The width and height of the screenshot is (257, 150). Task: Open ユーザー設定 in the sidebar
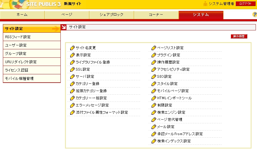click(32, 45)
